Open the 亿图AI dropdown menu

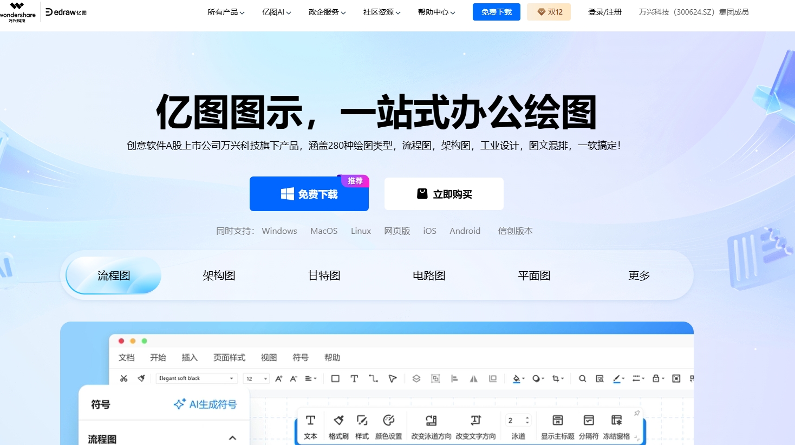click(277, 12)
